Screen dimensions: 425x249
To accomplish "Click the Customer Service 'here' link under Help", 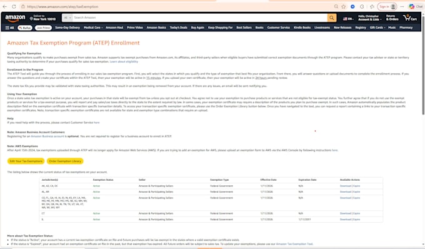I will tap(96, 123).
